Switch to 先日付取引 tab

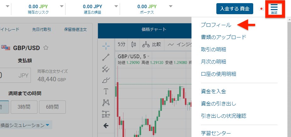tap(42, 30)
